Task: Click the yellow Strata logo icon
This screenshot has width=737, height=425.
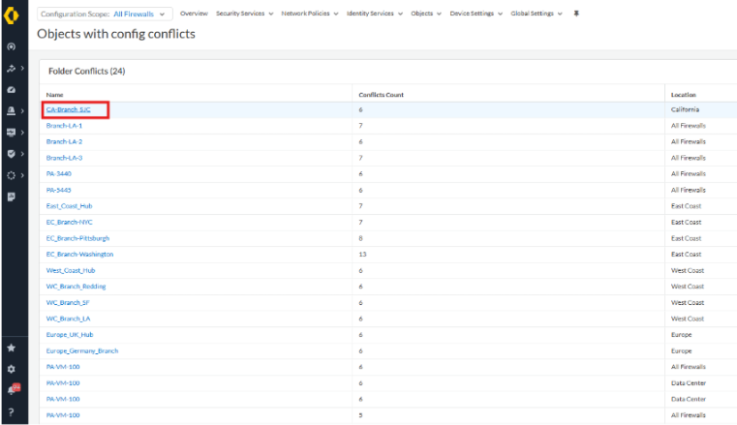Action: tap(12, 15)
